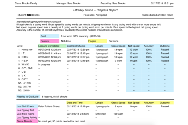The height and width of the screenshot is (125, 188).
Task: Click '8 lessons, 8 skill checks' text
Action: point(55,97)
